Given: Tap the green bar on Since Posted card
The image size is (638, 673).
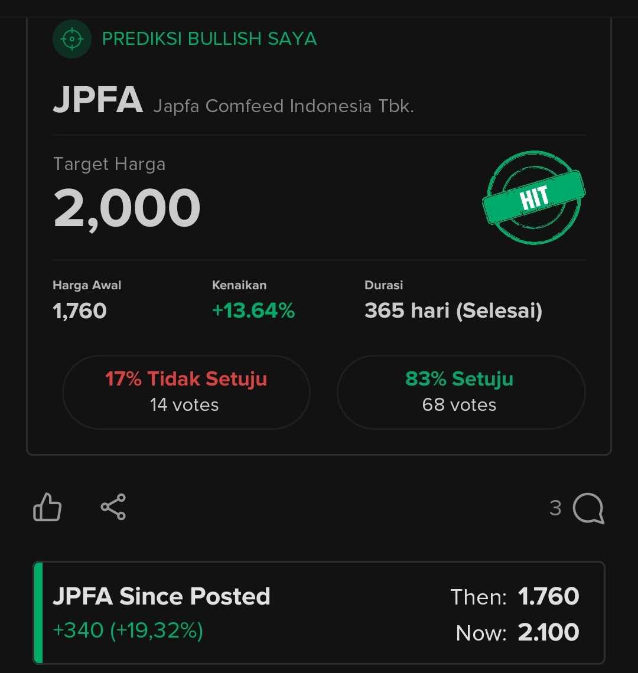Looking at the screenshot, I should coord(38,612).
